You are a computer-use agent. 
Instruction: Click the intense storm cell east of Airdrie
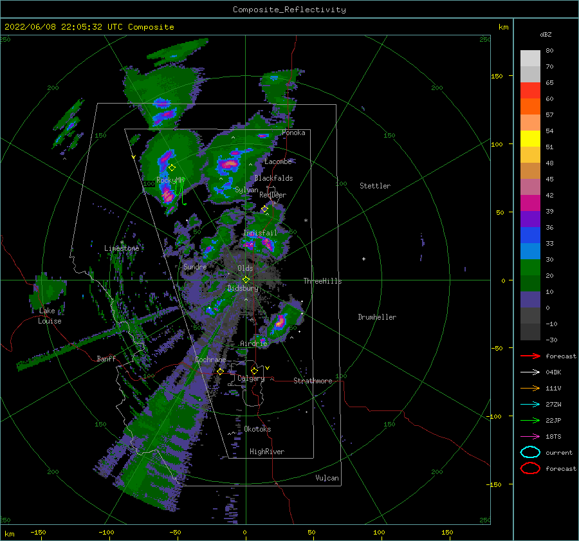(x=280, y=321)
